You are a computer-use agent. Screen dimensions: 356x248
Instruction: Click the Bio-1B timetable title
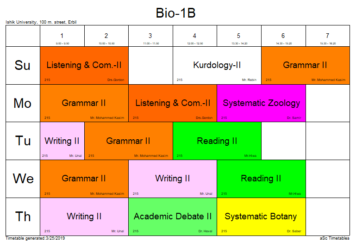coord(175,13)
